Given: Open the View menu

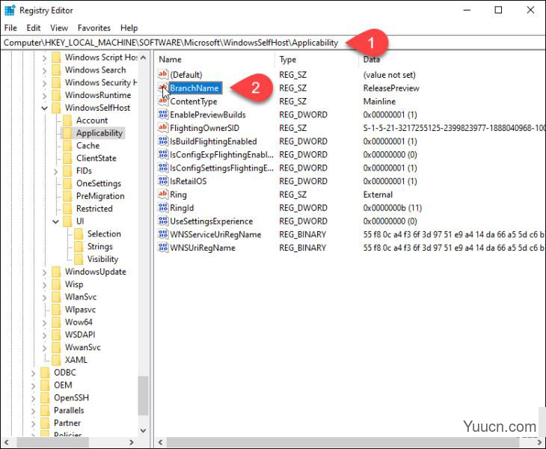Looking at the screenshot, I should (x=59, y=28).
